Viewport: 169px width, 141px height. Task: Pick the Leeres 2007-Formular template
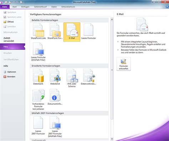click(x=38, y=125)
